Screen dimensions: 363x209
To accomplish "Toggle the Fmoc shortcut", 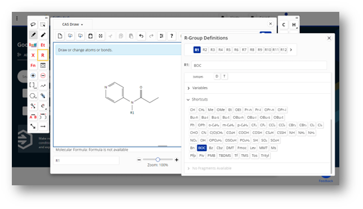I will [242, 148].
